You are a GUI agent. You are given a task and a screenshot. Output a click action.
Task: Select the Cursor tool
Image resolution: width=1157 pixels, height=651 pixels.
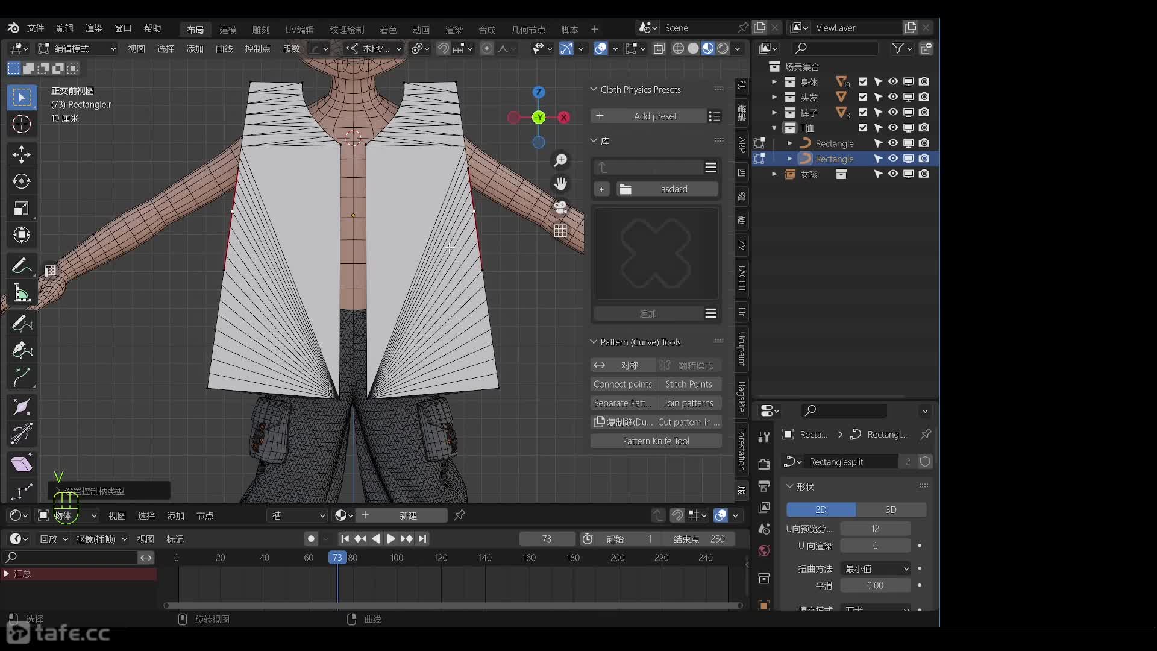tap(22, 124)
